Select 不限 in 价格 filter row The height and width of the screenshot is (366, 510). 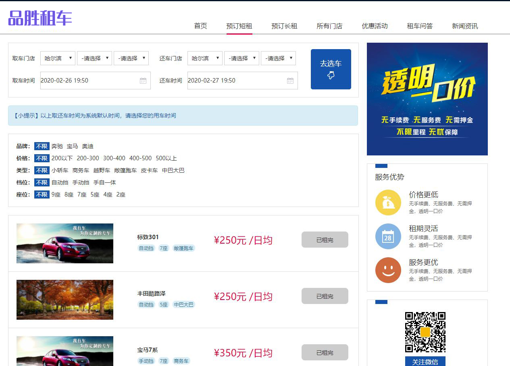tap(42, 158)
